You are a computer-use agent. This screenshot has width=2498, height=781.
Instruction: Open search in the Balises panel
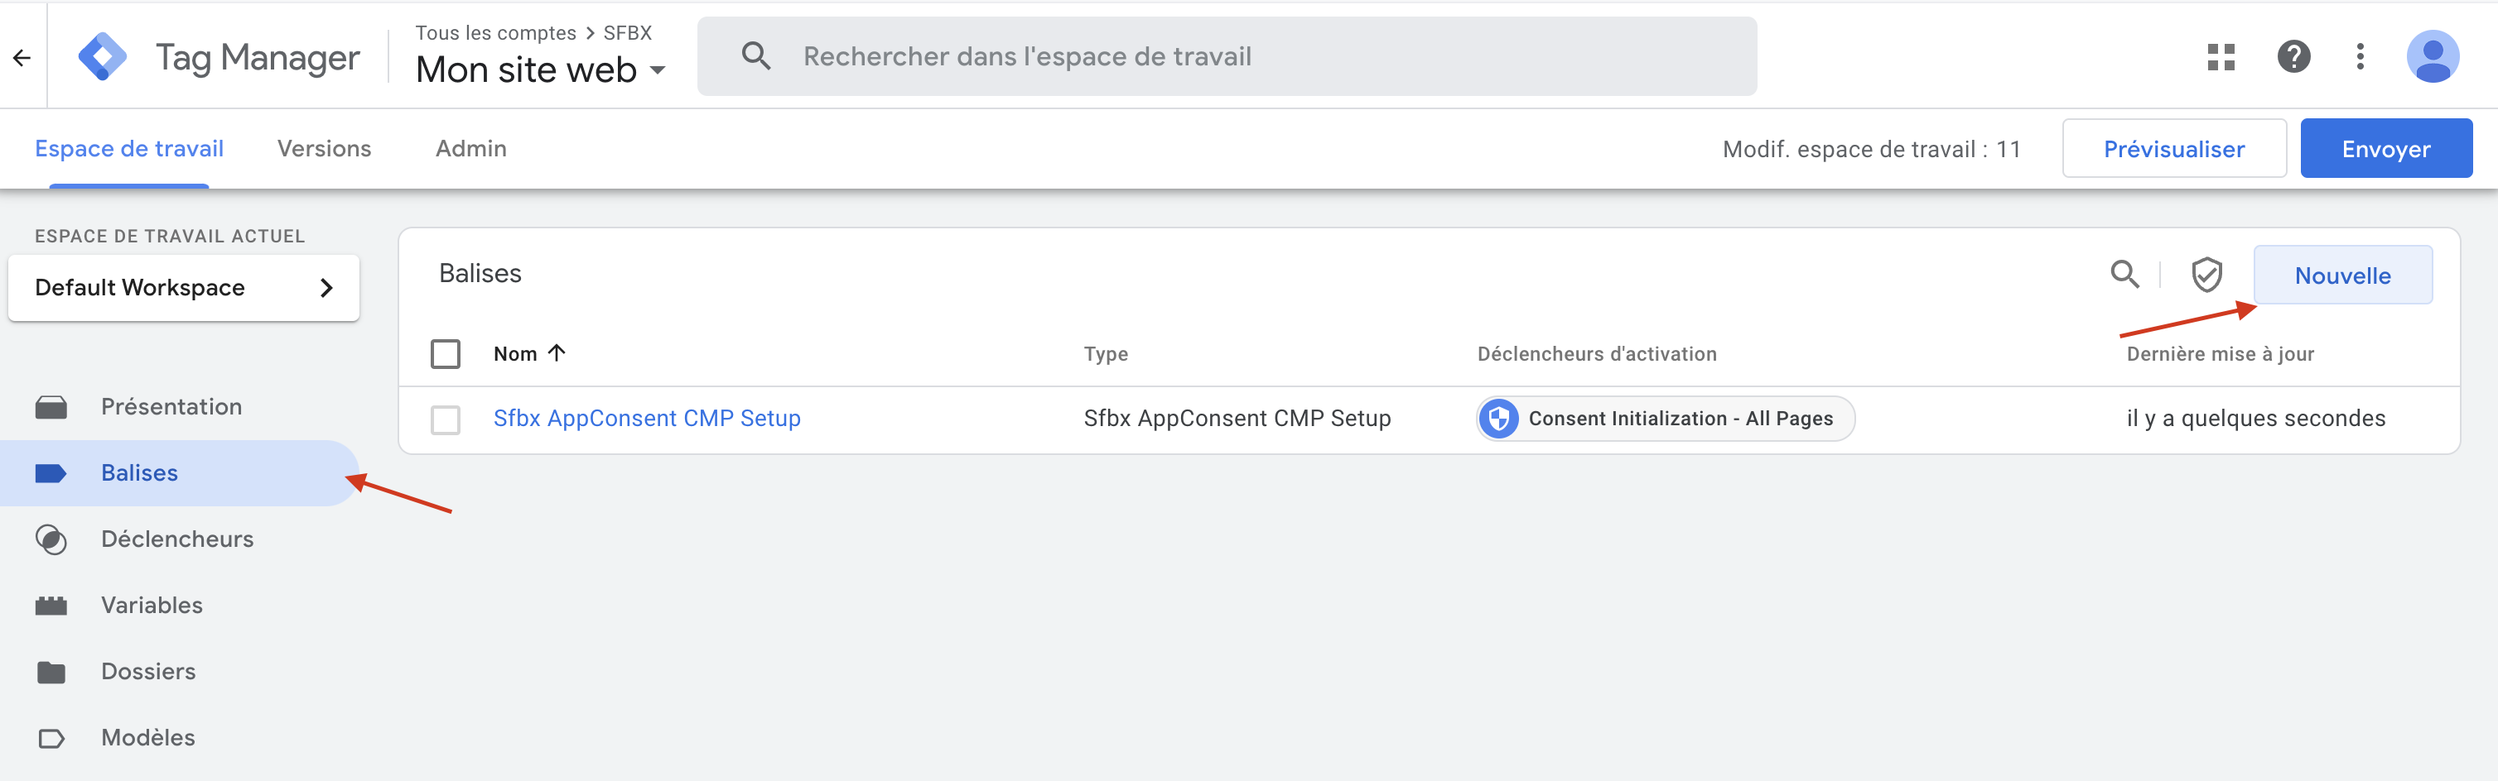2124,274
